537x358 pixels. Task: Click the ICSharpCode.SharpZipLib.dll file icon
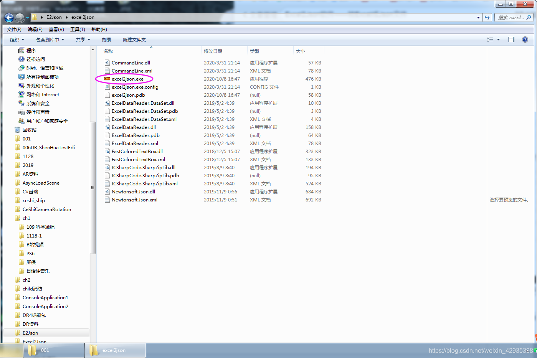[107, 167]
